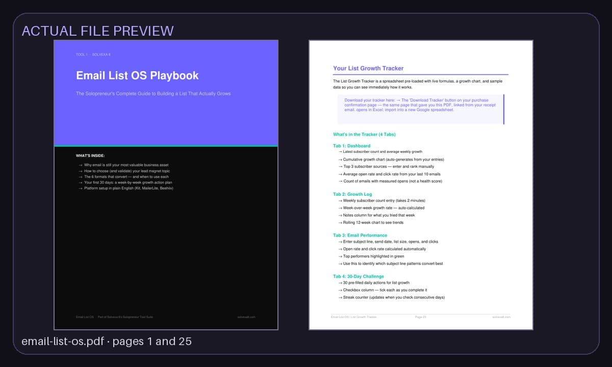This screenshot has height=367, width=612.
Task: Click 'How to choose (and validate) your lead magnet topic'
Action: pos(126,171)
